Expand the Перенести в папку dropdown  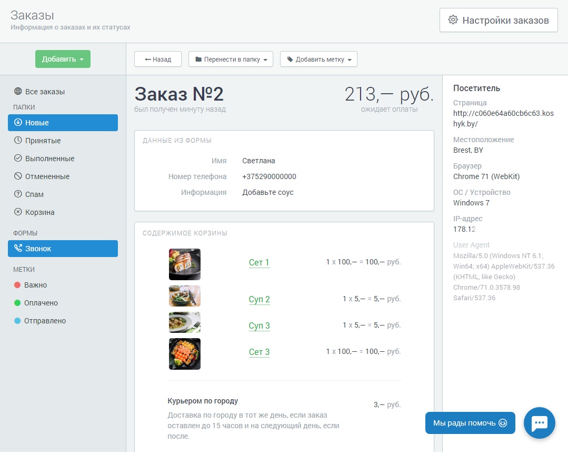pos(231,60)
